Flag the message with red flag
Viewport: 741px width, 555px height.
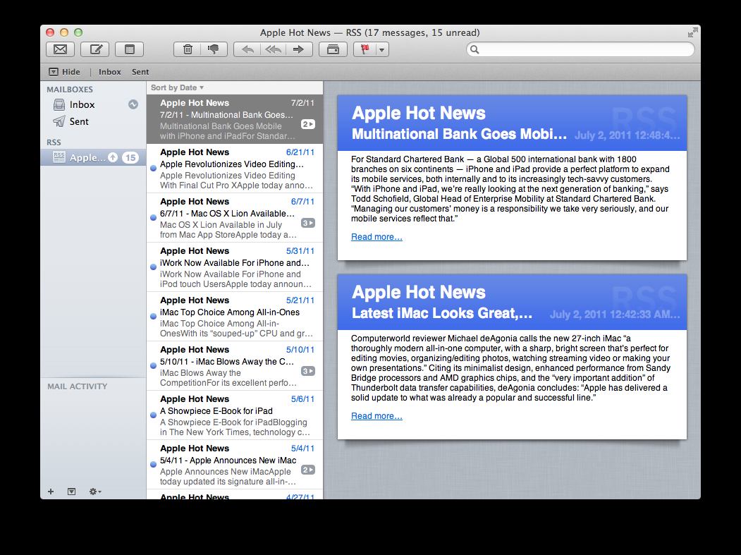pos(365,49)
